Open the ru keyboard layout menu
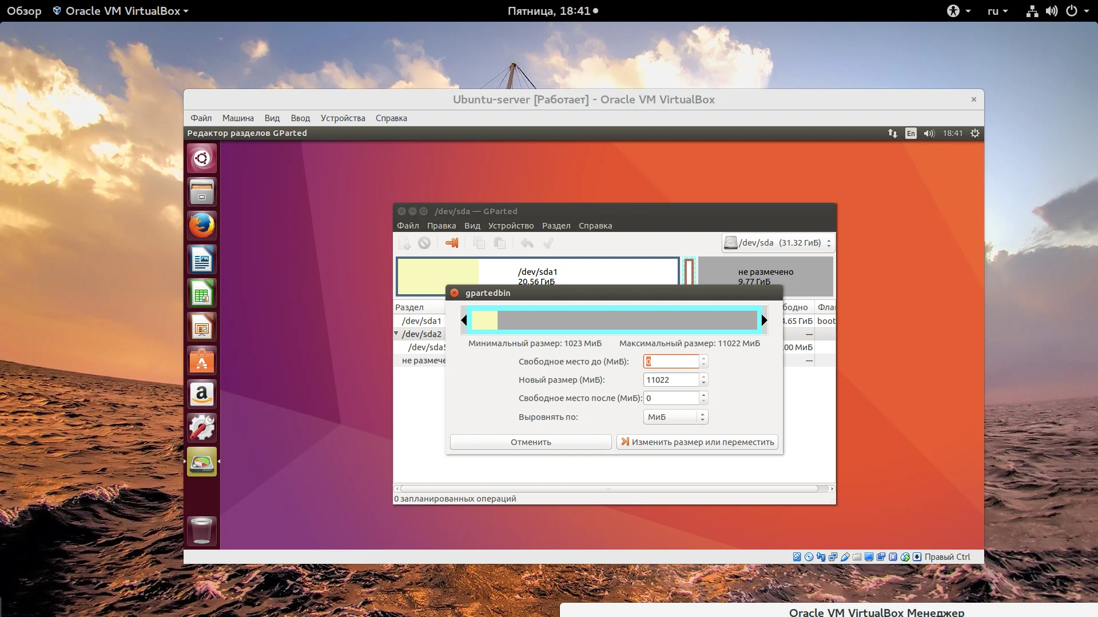The image size is (1098, 617). pos(997,11)
